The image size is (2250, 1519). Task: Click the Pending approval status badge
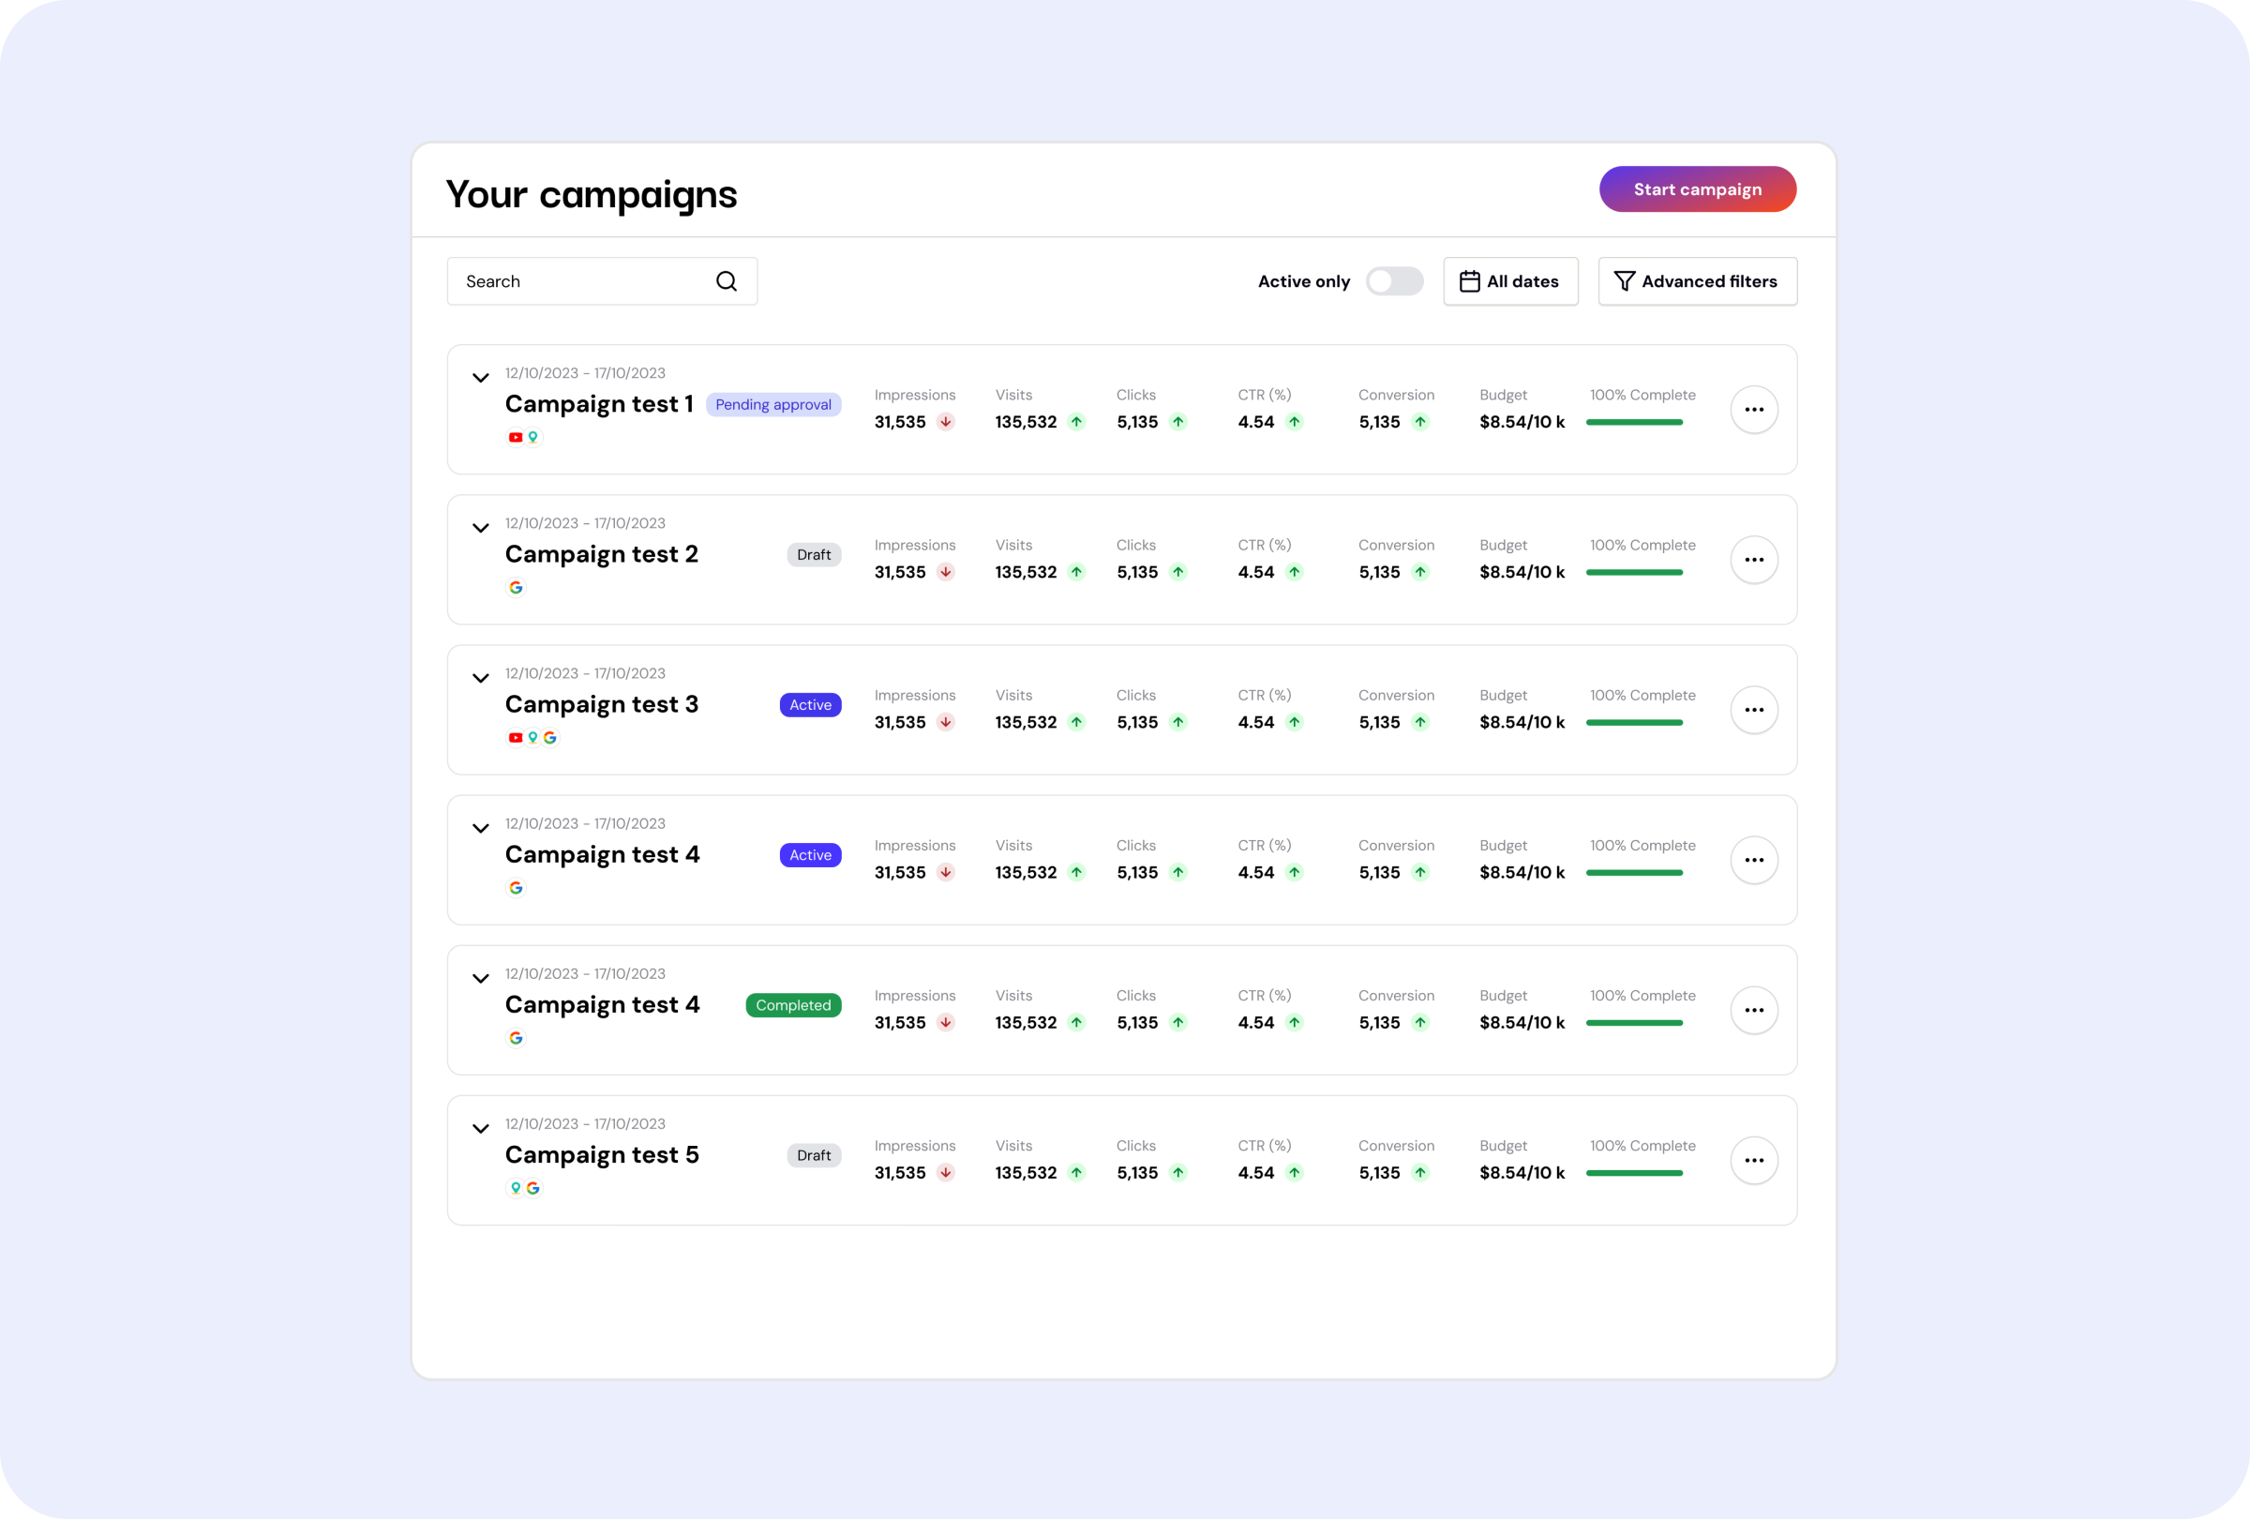point(772,405)
